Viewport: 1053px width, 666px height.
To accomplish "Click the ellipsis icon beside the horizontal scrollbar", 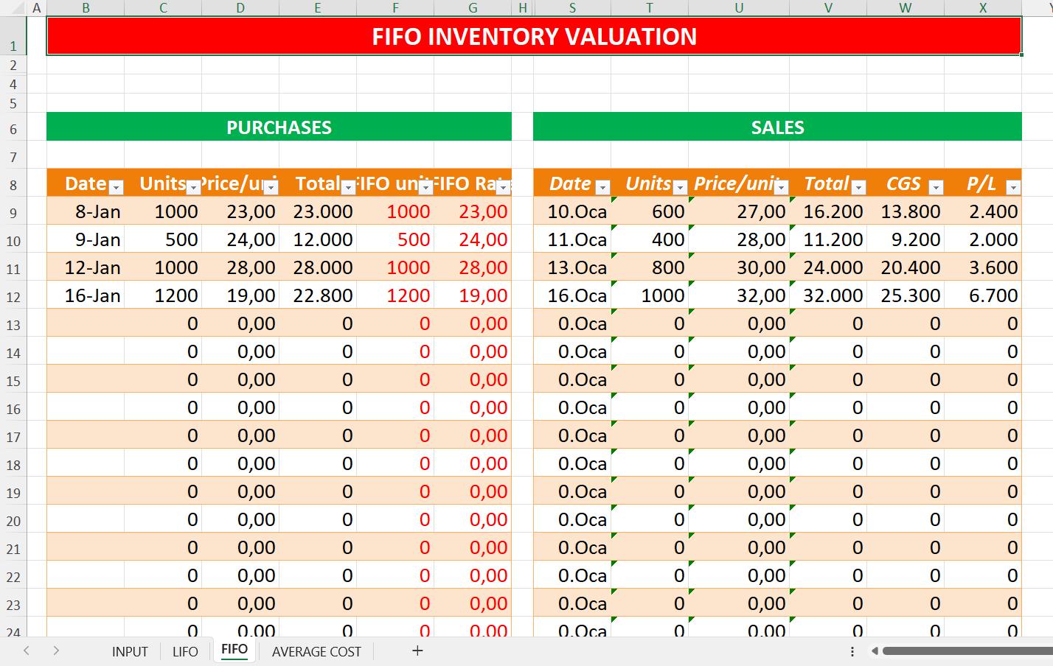I will coord(852,651).
